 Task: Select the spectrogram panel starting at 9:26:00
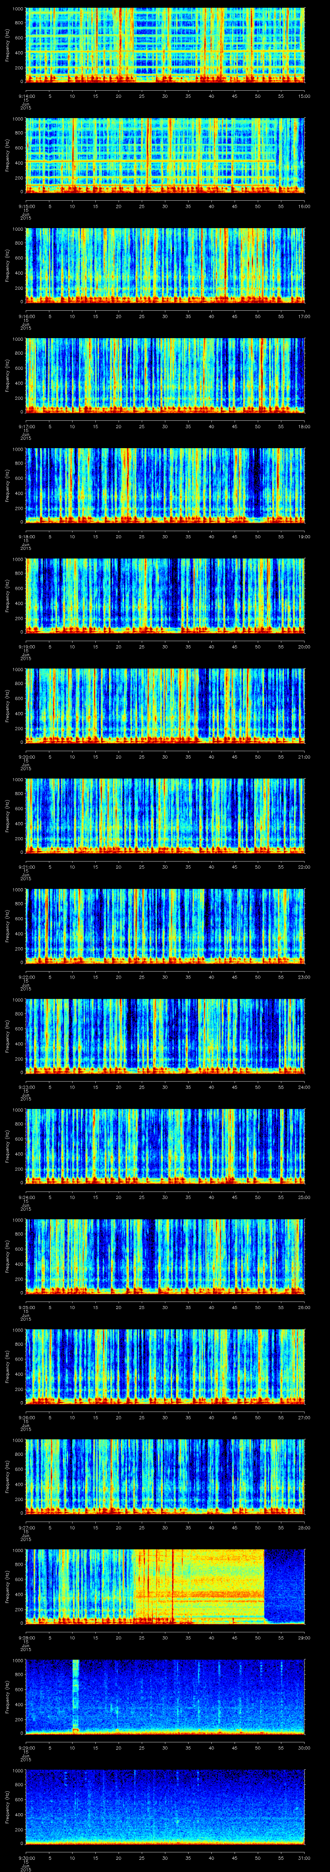coord(165,1367)
